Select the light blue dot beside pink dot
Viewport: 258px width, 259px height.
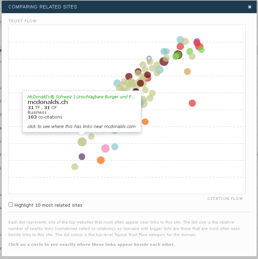(x=115, y=147)
